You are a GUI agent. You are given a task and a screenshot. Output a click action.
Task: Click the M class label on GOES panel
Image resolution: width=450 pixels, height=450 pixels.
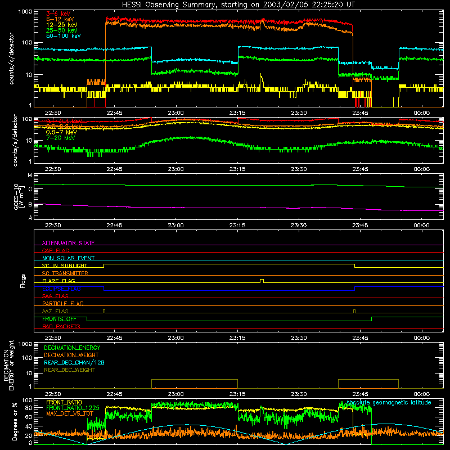(30, 175)
